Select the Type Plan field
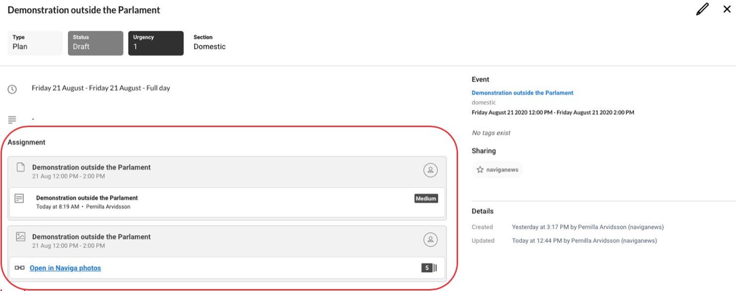Image resolution: width=736 pixels, height=291 pixels. pos(35,43)
